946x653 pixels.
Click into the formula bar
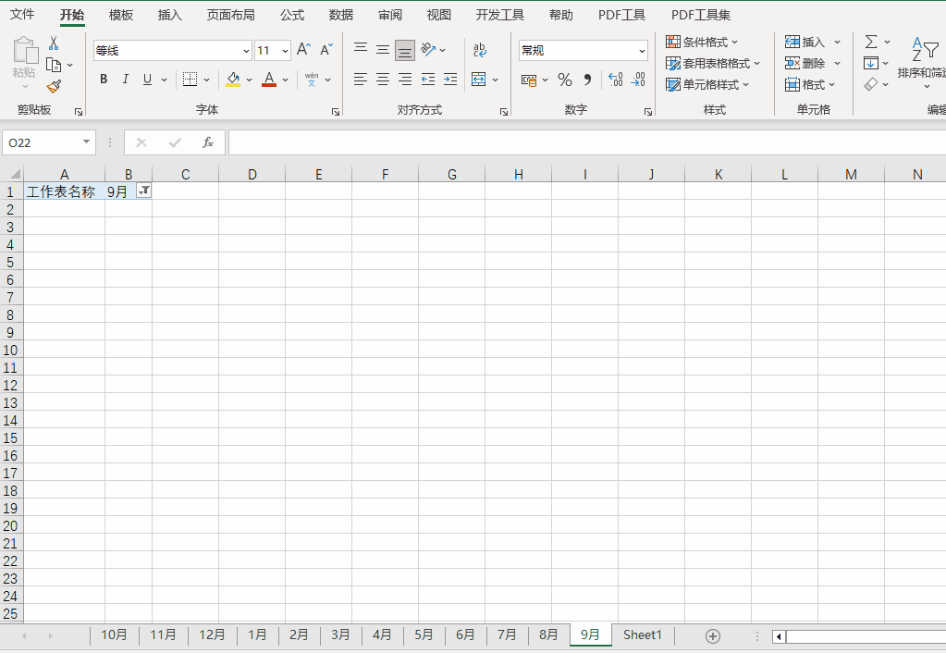click(586, 142)
